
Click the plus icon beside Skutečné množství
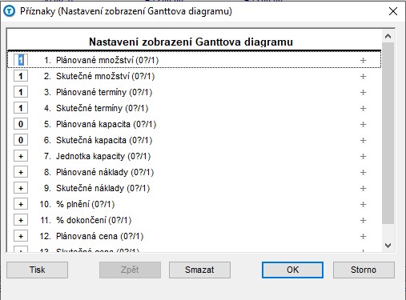[x=363, y=76]
